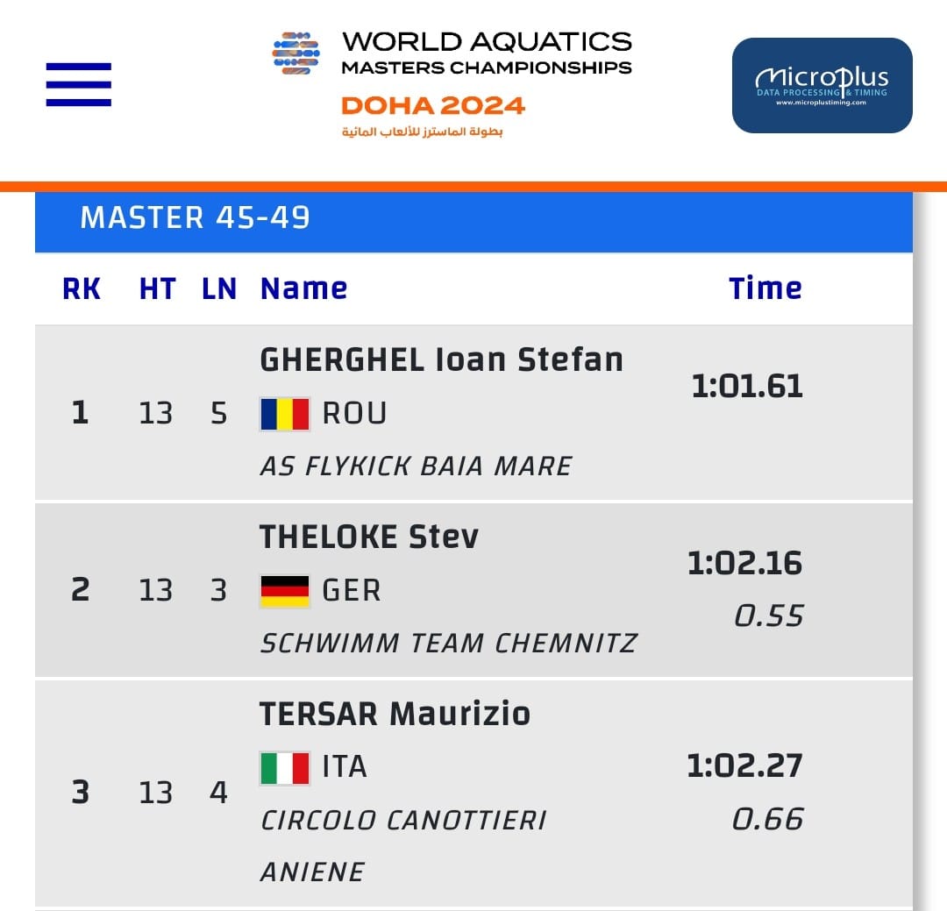
Task: Click the DOHA 2024 title text
Action: (x=433, y=106)
